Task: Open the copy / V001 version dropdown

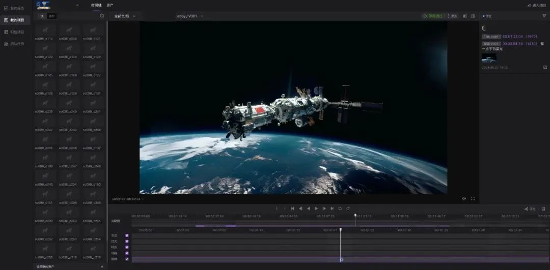Action: pyautogui.click(x=189, y=16)
